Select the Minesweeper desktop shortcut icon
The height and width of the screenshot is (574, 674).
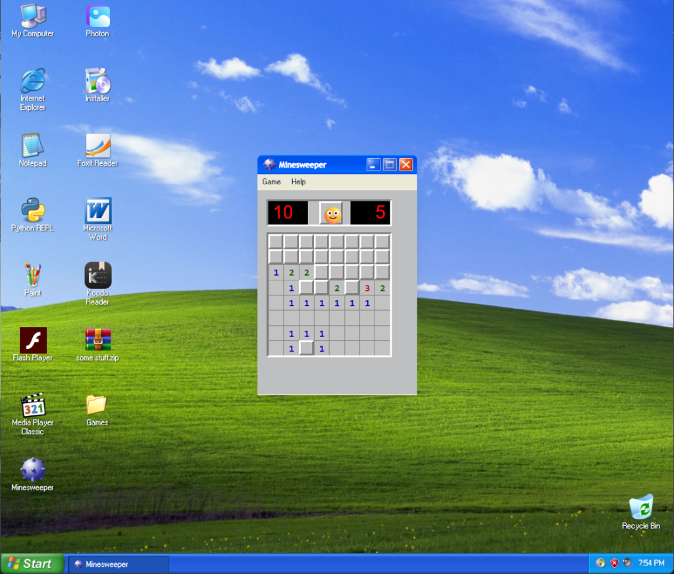[x=33, y=475]
